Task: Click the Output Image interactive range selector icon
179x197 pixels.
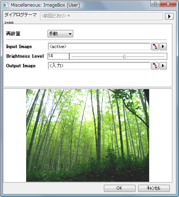Action: (x=155, y=66)
